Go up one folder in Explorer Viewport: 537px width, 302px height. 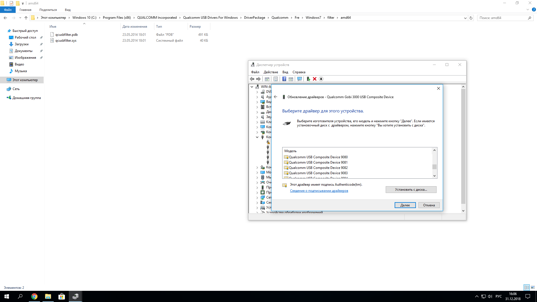(26, 18)
